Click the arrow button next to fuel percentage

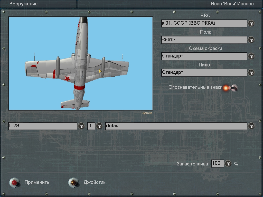(x=228, y=164)
